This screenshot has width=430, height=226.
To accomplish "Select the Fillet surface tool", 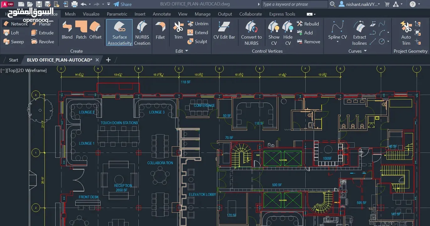I will click(x=160, y=30).
